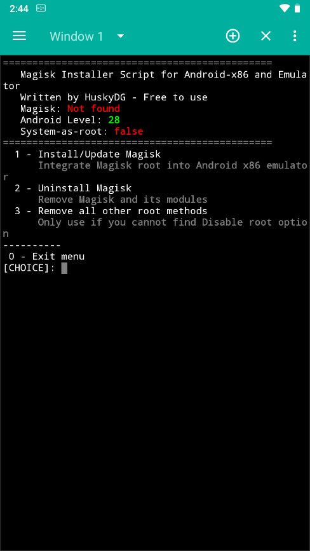Tap the 2:44 clock in status bar
Screen dimensions: 310x551
coord(19,8)
